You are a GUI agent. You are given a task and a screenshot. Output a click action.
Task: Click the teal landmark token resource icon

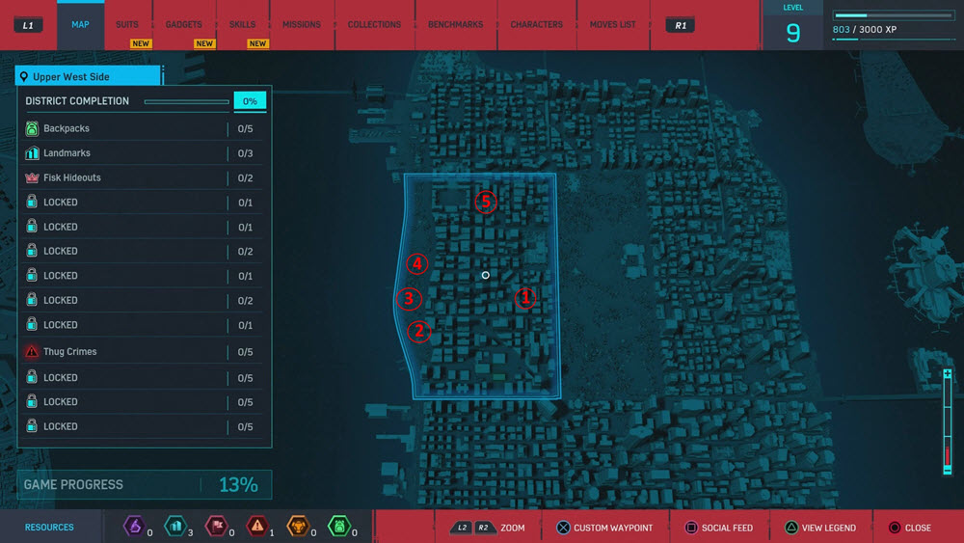coord(175,527)
